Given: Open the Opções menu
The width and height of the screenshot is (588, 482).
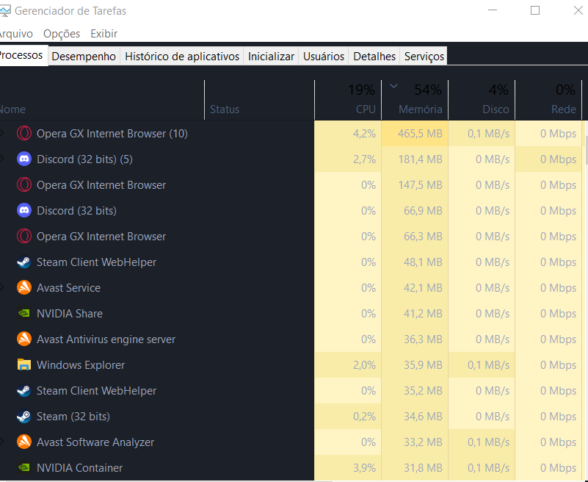Looking at the screenshot, I should [62, 33].
